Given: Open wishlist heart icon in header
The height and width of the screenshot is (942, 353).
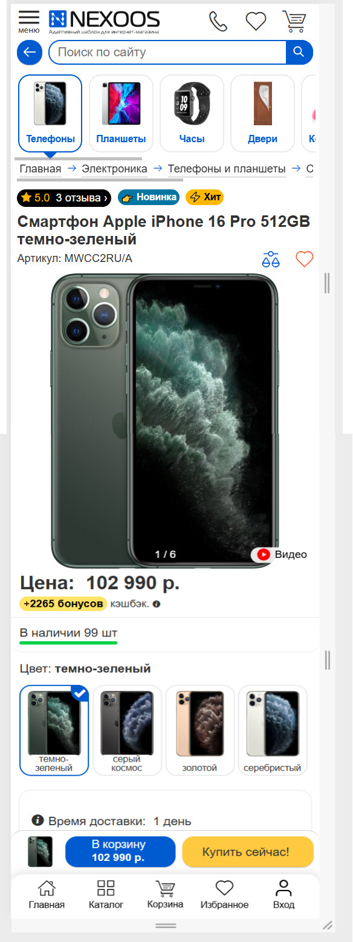Looking at the screenshot, I should [x=256, y=22].
